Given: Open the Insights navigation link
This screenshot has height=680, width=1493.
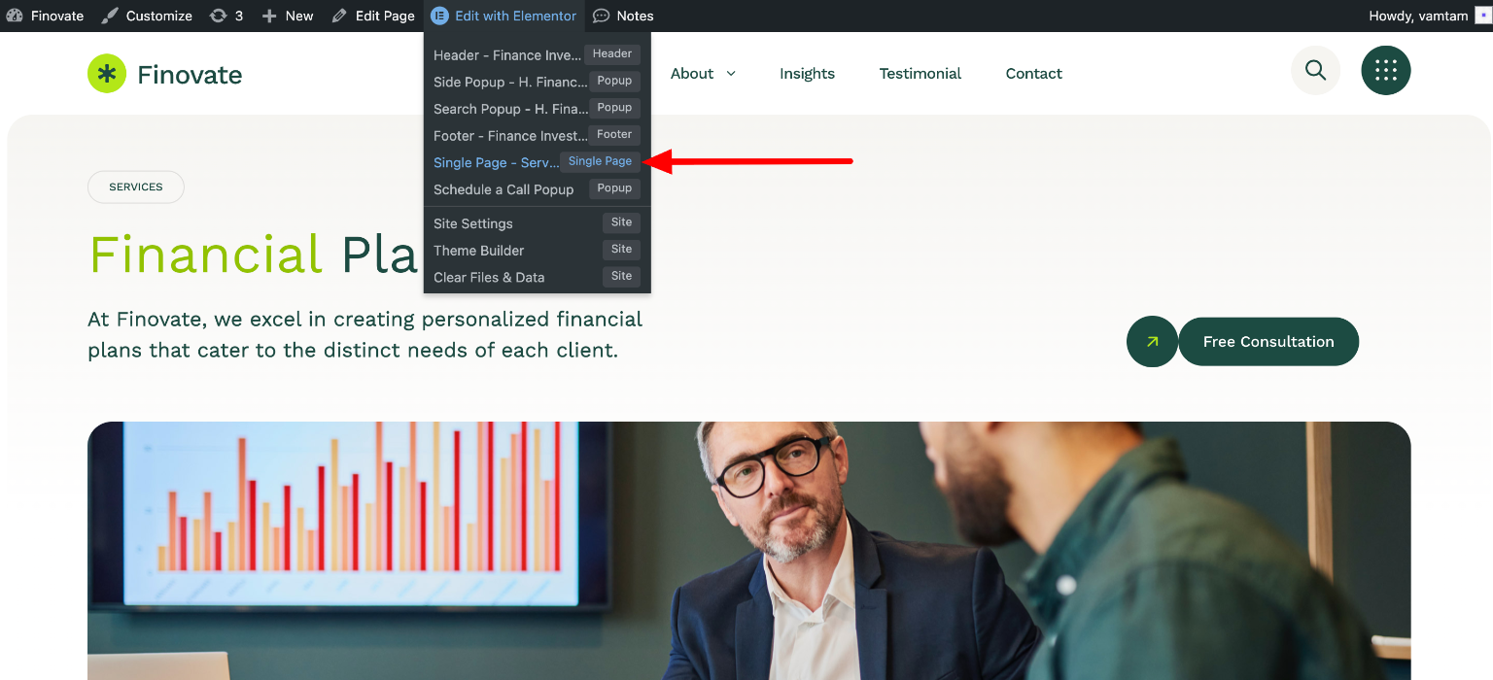Looking at the screenshot, I should [x=807, y=74].
